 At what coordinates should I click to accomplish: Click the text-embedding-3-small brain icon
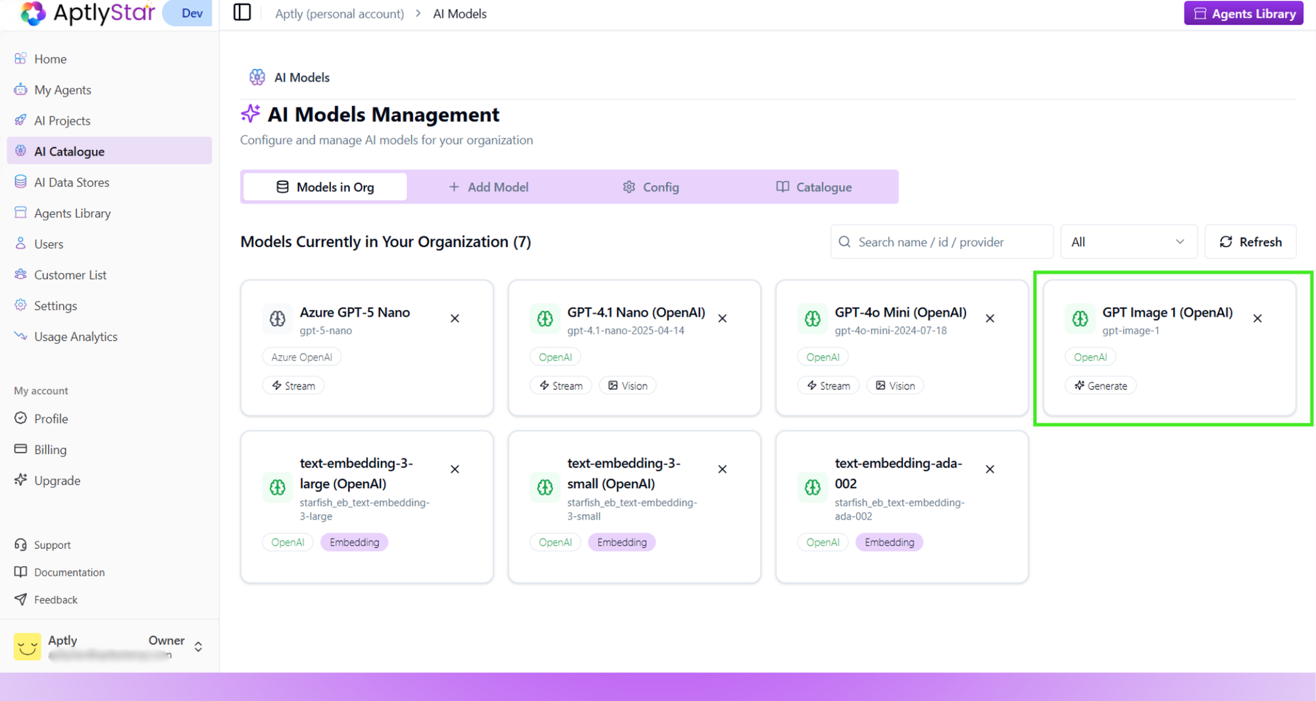coord(545,487)
